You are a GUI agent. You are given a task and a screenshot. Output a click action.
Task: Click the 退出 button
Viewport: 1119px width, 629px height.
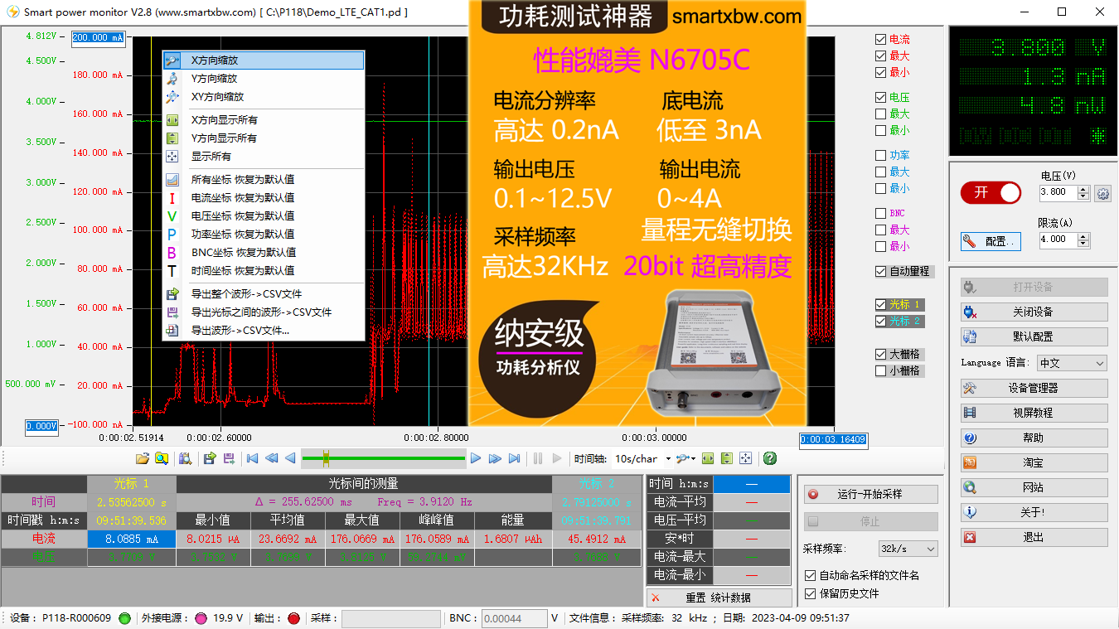tap(1034, 538)
